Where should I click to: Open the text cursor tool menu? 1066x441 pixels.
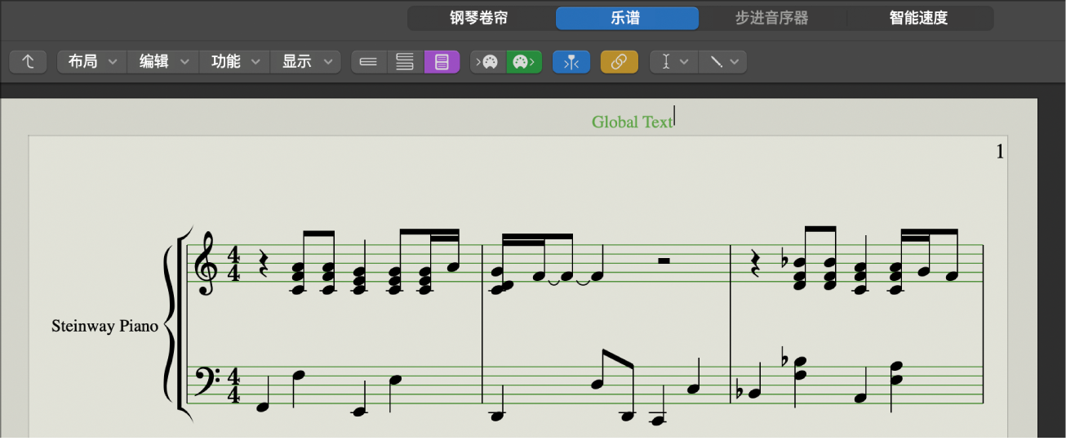(x=674, y=61)
